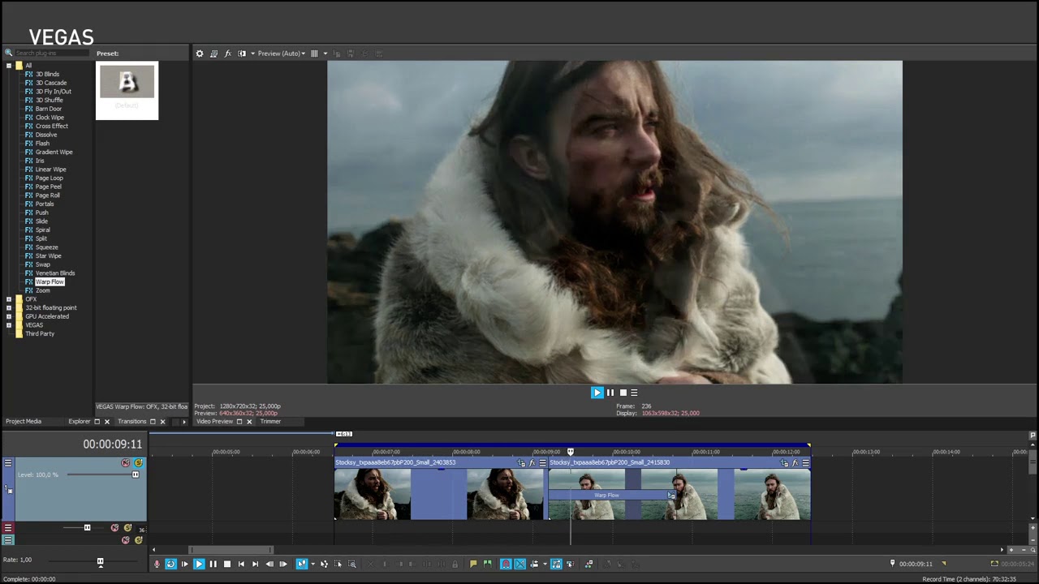Viewport: 1039px width, 584px height.
Task: Go to start of project
Action: 241,564
